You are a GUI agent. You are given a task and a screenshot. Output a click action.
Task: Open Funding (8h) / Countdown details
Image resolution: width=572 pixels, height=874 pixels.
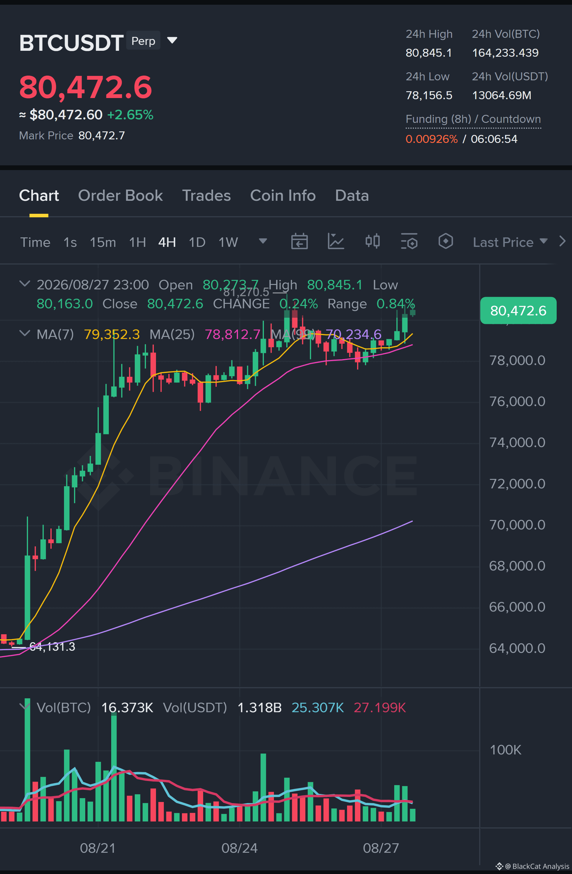tap(473, 119)
